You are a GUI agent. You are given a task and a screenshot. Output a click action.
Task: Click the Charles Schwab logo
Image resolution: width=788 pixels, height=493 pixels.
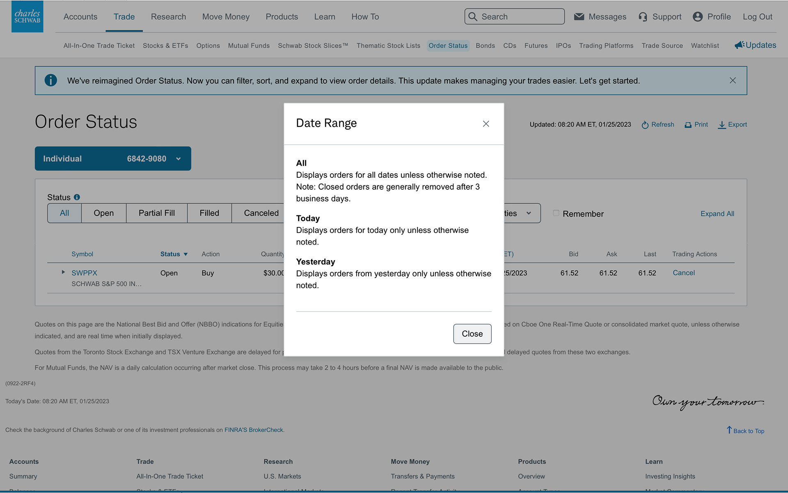(x=27, y=16)
